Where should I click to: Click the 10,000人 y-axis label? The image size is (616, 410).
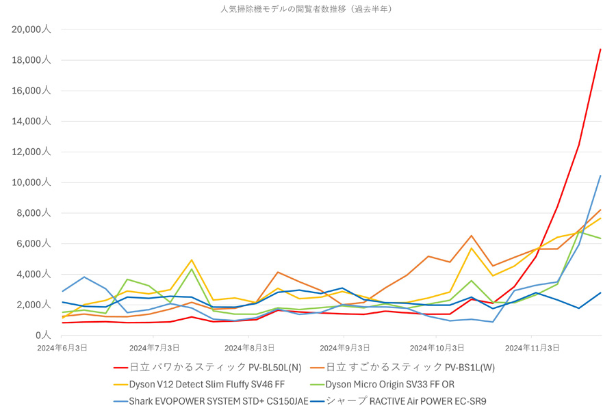coord(31,182)
